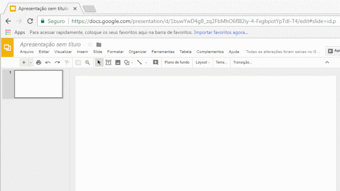Collapse the menus with chevron up
340x191 pixels.
click(327, 62)
